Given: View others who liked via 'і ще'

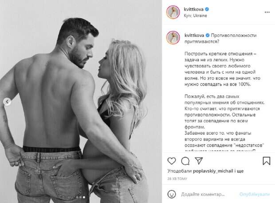Looking at the screenshot, I should pos(239,171).
